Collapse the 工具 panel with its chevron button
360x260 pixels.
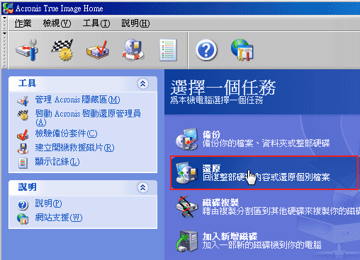click(142, 83)
